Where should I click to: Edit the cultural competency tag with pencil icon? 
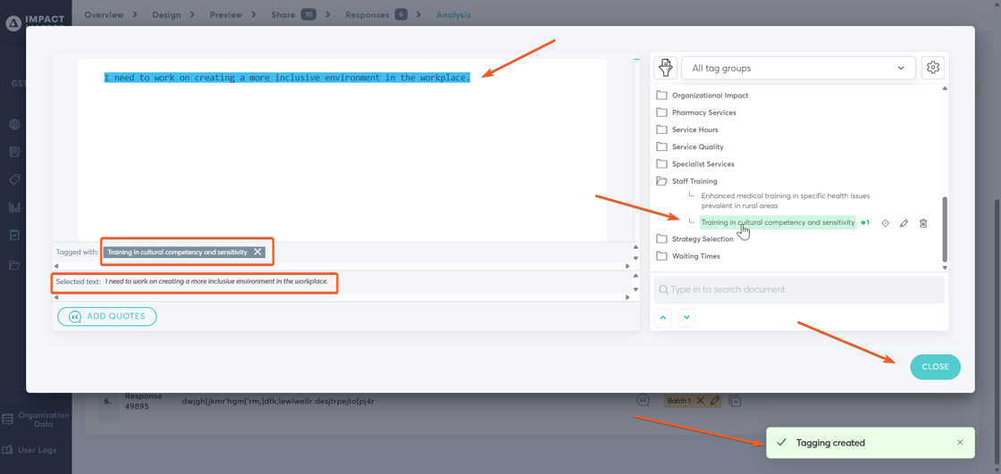(904, 223)
